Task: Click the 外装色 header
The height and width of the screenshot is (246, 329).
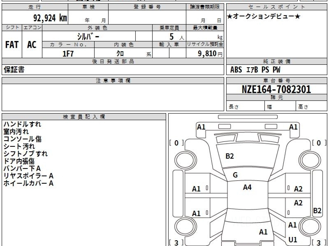Action: click(x=97, y=28)
